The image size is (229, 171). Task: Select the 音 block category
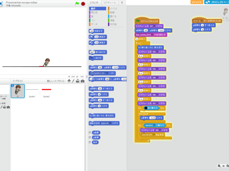pyautogui.click(x=92, y=16)
